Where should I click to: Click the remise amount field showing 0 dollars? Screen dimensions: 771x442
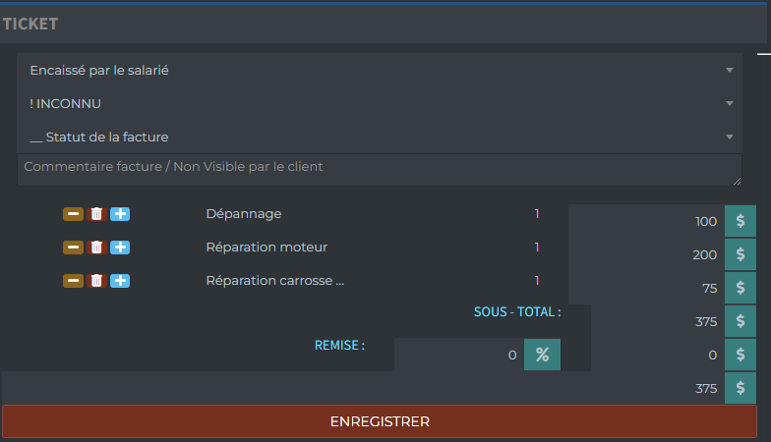click(657, 355)
